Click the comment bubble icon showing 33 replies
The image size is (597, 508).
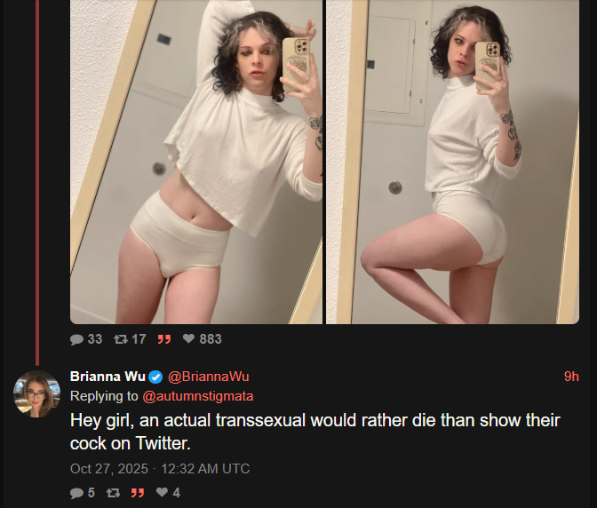pyautogui.click(x=76, y=339)
